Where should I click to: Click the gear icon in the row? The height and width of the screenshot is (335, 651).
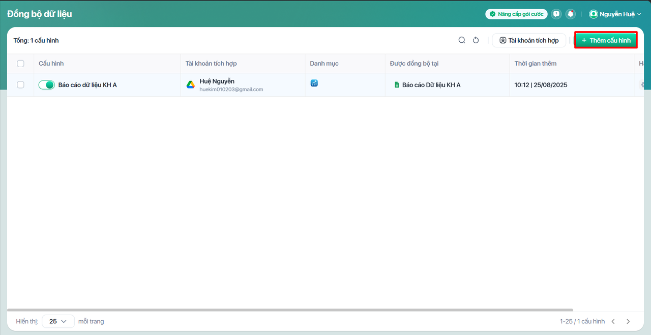click(644, 85)
